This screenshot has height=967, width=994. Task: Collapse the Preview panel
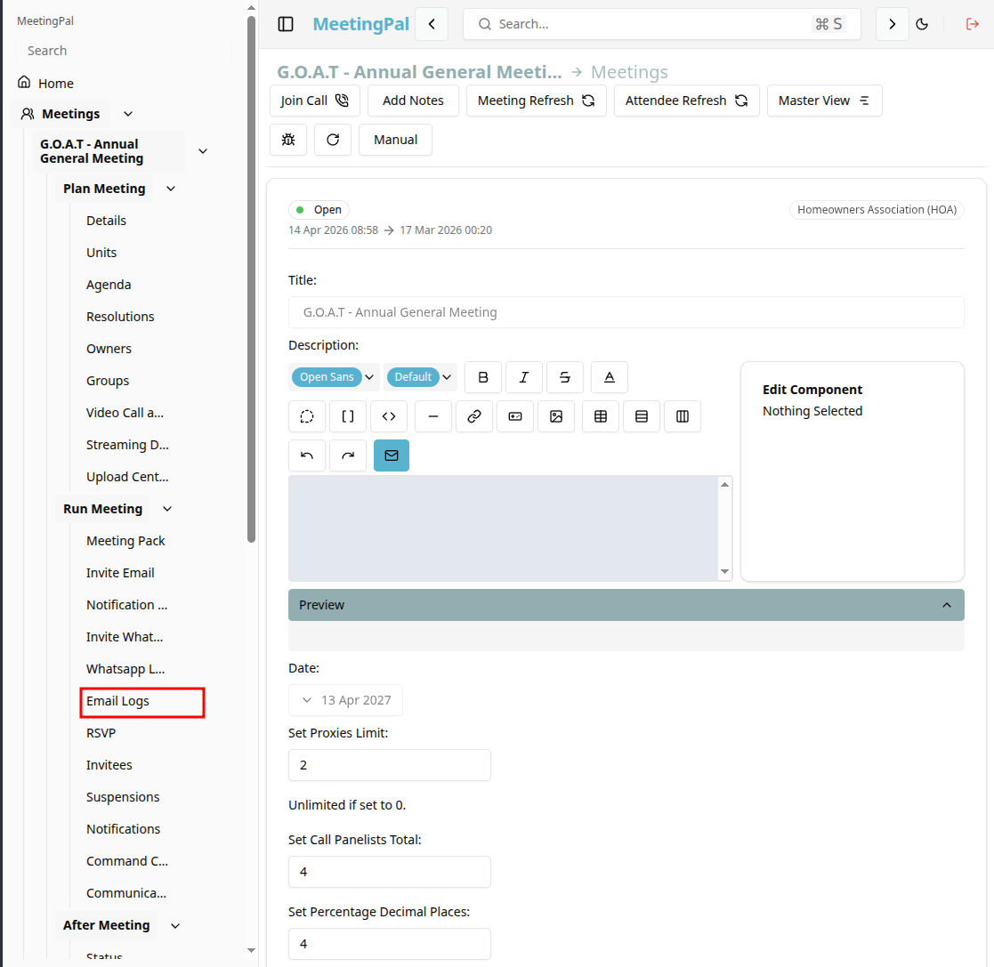click(x=626, y=605)
